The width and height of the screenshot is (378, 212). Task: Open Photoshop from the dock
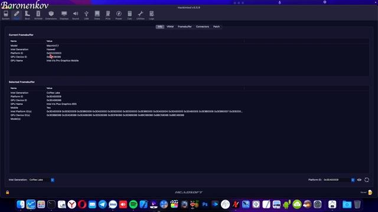[x=205, y=204]
